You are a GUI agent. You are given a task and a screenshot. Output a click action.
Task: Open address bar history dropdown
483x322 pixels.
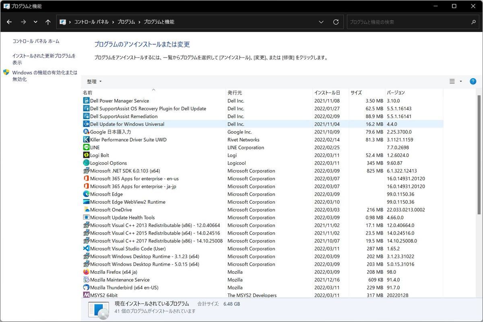pyautogui.click(x=321, y=22)
